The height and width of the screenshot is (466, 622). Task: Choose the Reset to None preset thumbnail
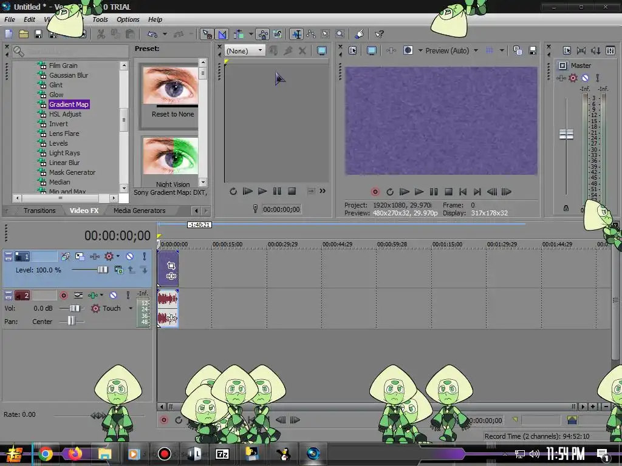pos(171,86)
